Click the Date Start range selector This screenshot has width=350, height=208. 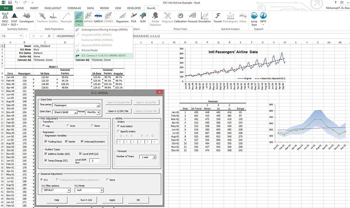point(76,112)
